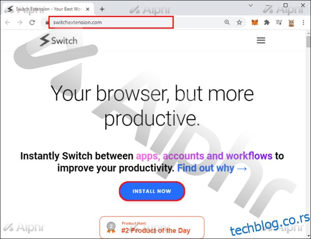Click the INSTALL NOW button
This screenshot has width=311, height=239.
pos(152,191)
